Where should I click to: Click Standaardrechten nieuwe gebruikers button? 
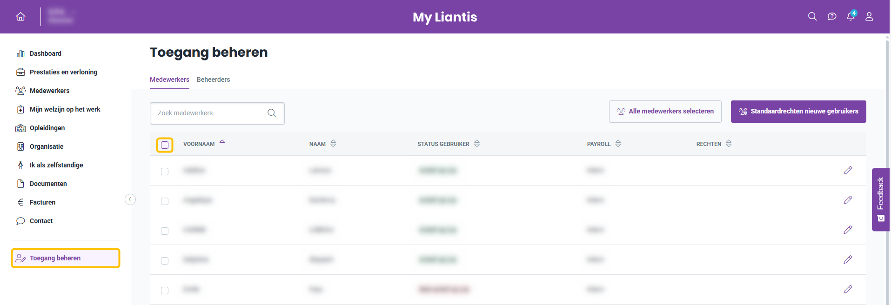(x=798, y=112)
